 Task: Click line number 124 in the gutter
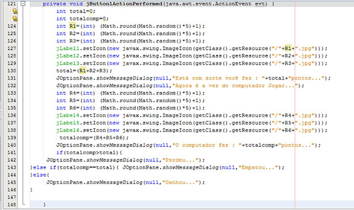(x=11, y=26)
